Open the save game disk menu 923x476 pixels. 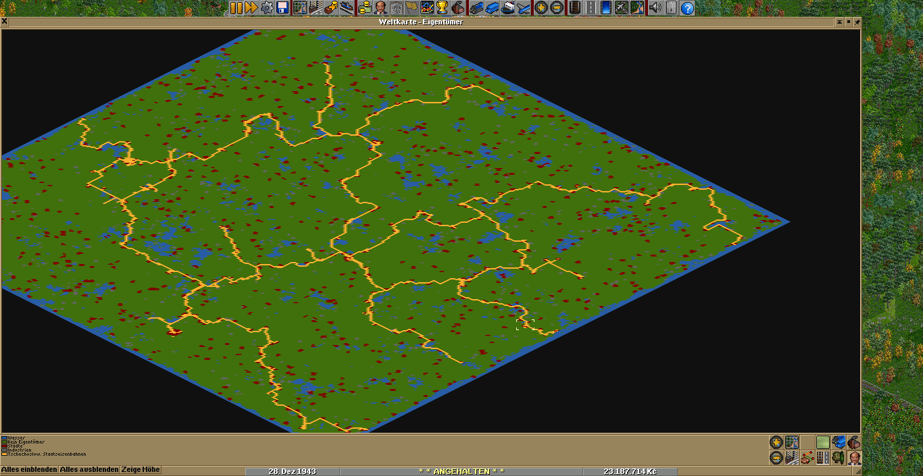(x=282, y=7)
